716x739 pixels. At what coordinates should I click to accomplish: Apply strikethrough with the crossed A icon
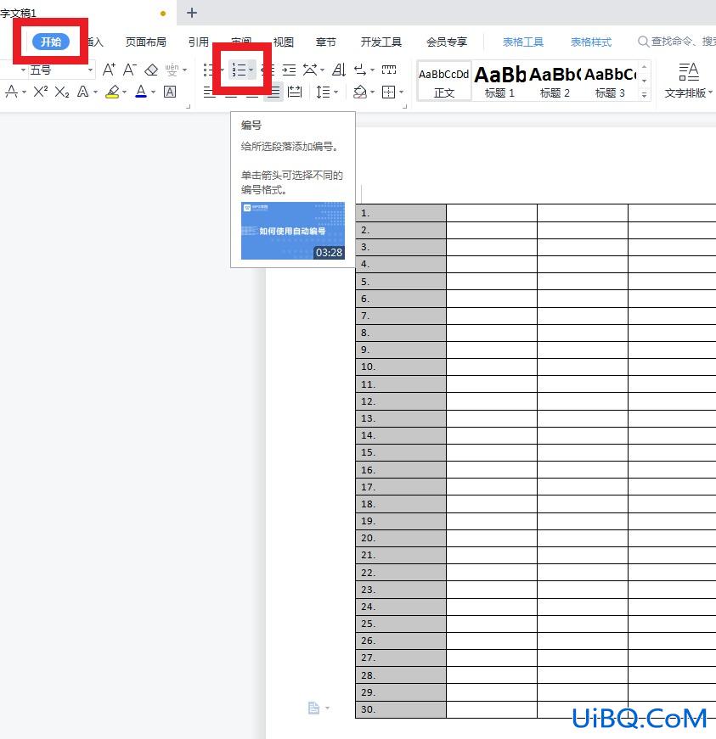pyautogui.click(x=11, y=92)
